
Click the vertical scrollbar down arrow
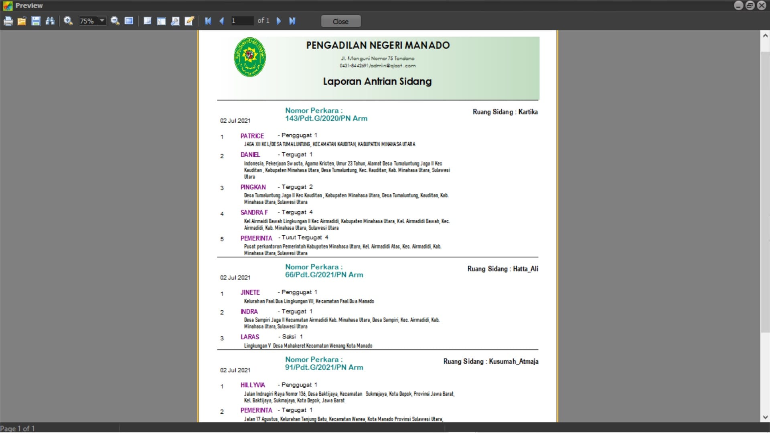[x=765, y=417]
